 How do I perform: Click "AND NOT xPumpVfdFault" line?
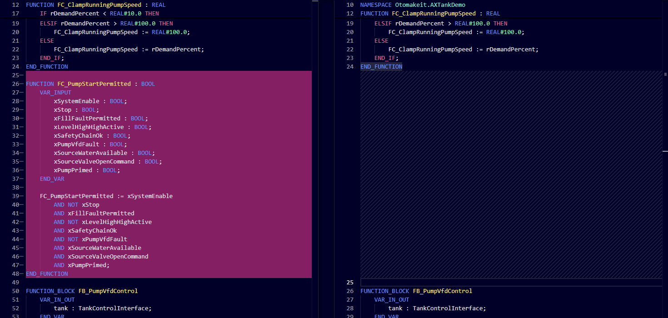(90, 239)
